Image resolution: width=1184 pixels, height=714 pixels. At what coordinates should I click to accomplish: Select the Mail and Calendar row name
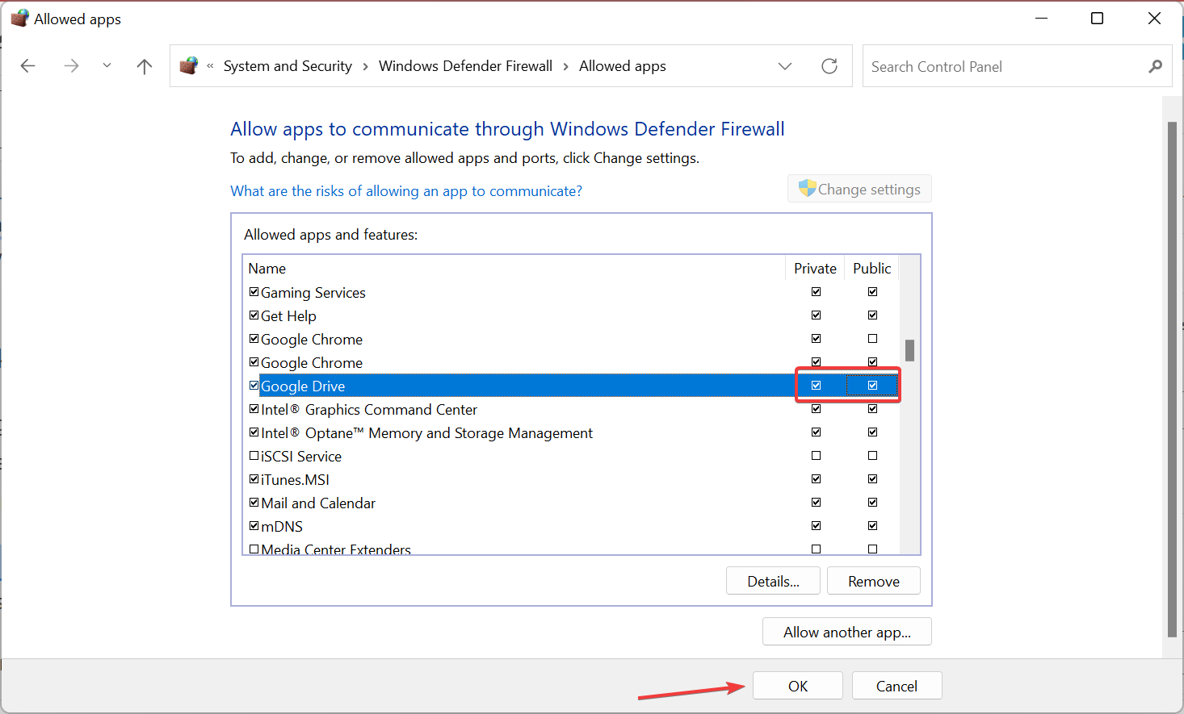point(318,503)
